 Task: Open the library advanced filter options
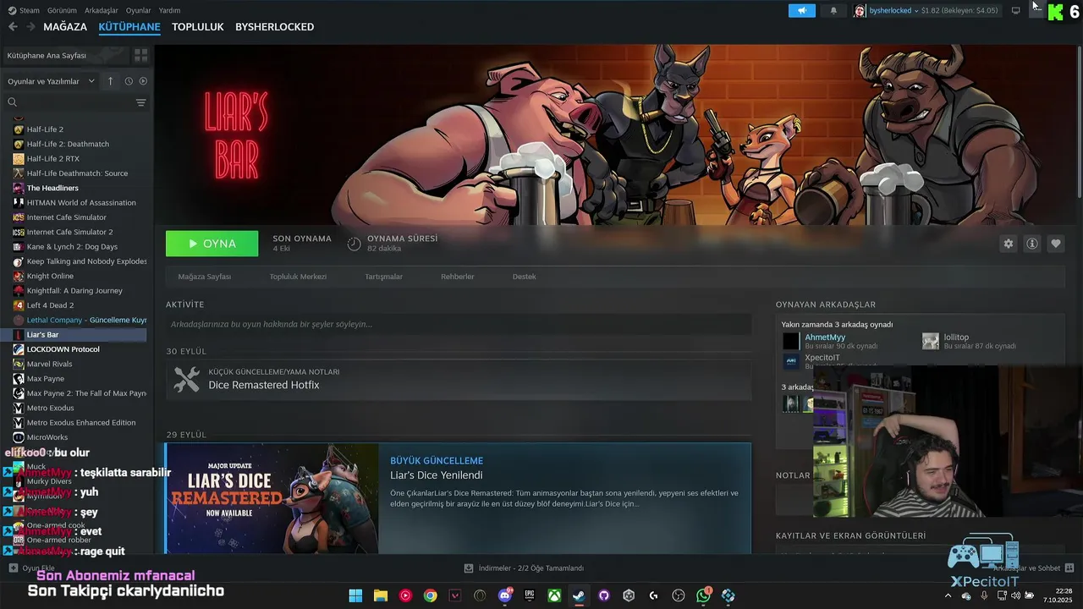tap(140, 102)
